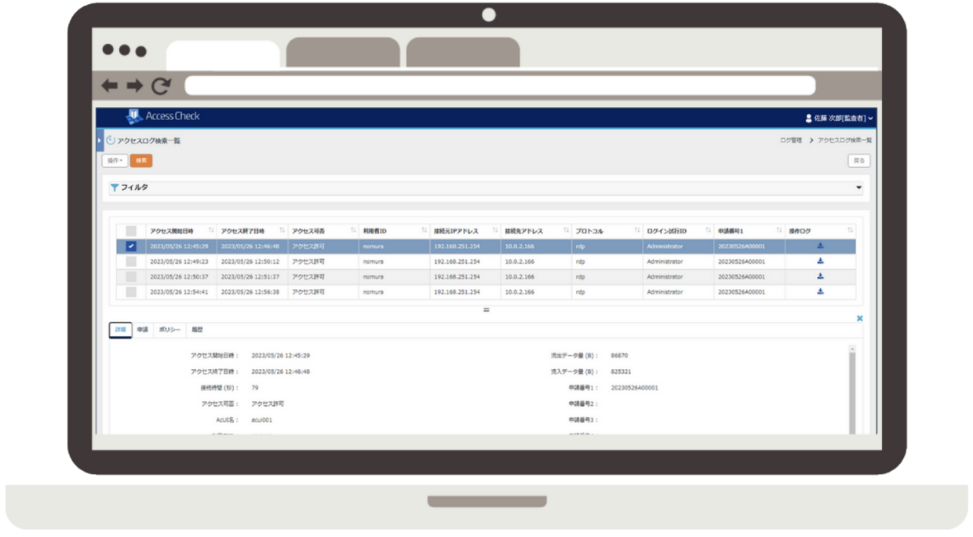Close the detail panel with the blue X
Viewport: 973px width, 537px height.
point(859,318)
